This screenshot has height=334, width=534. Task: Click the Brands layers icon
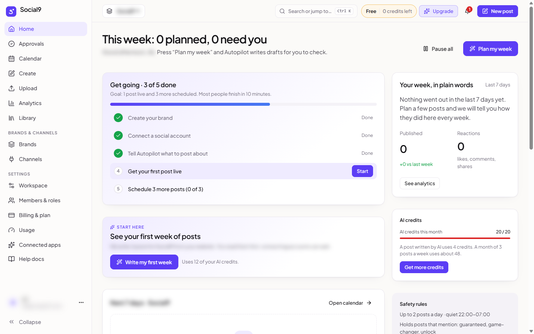11,144
